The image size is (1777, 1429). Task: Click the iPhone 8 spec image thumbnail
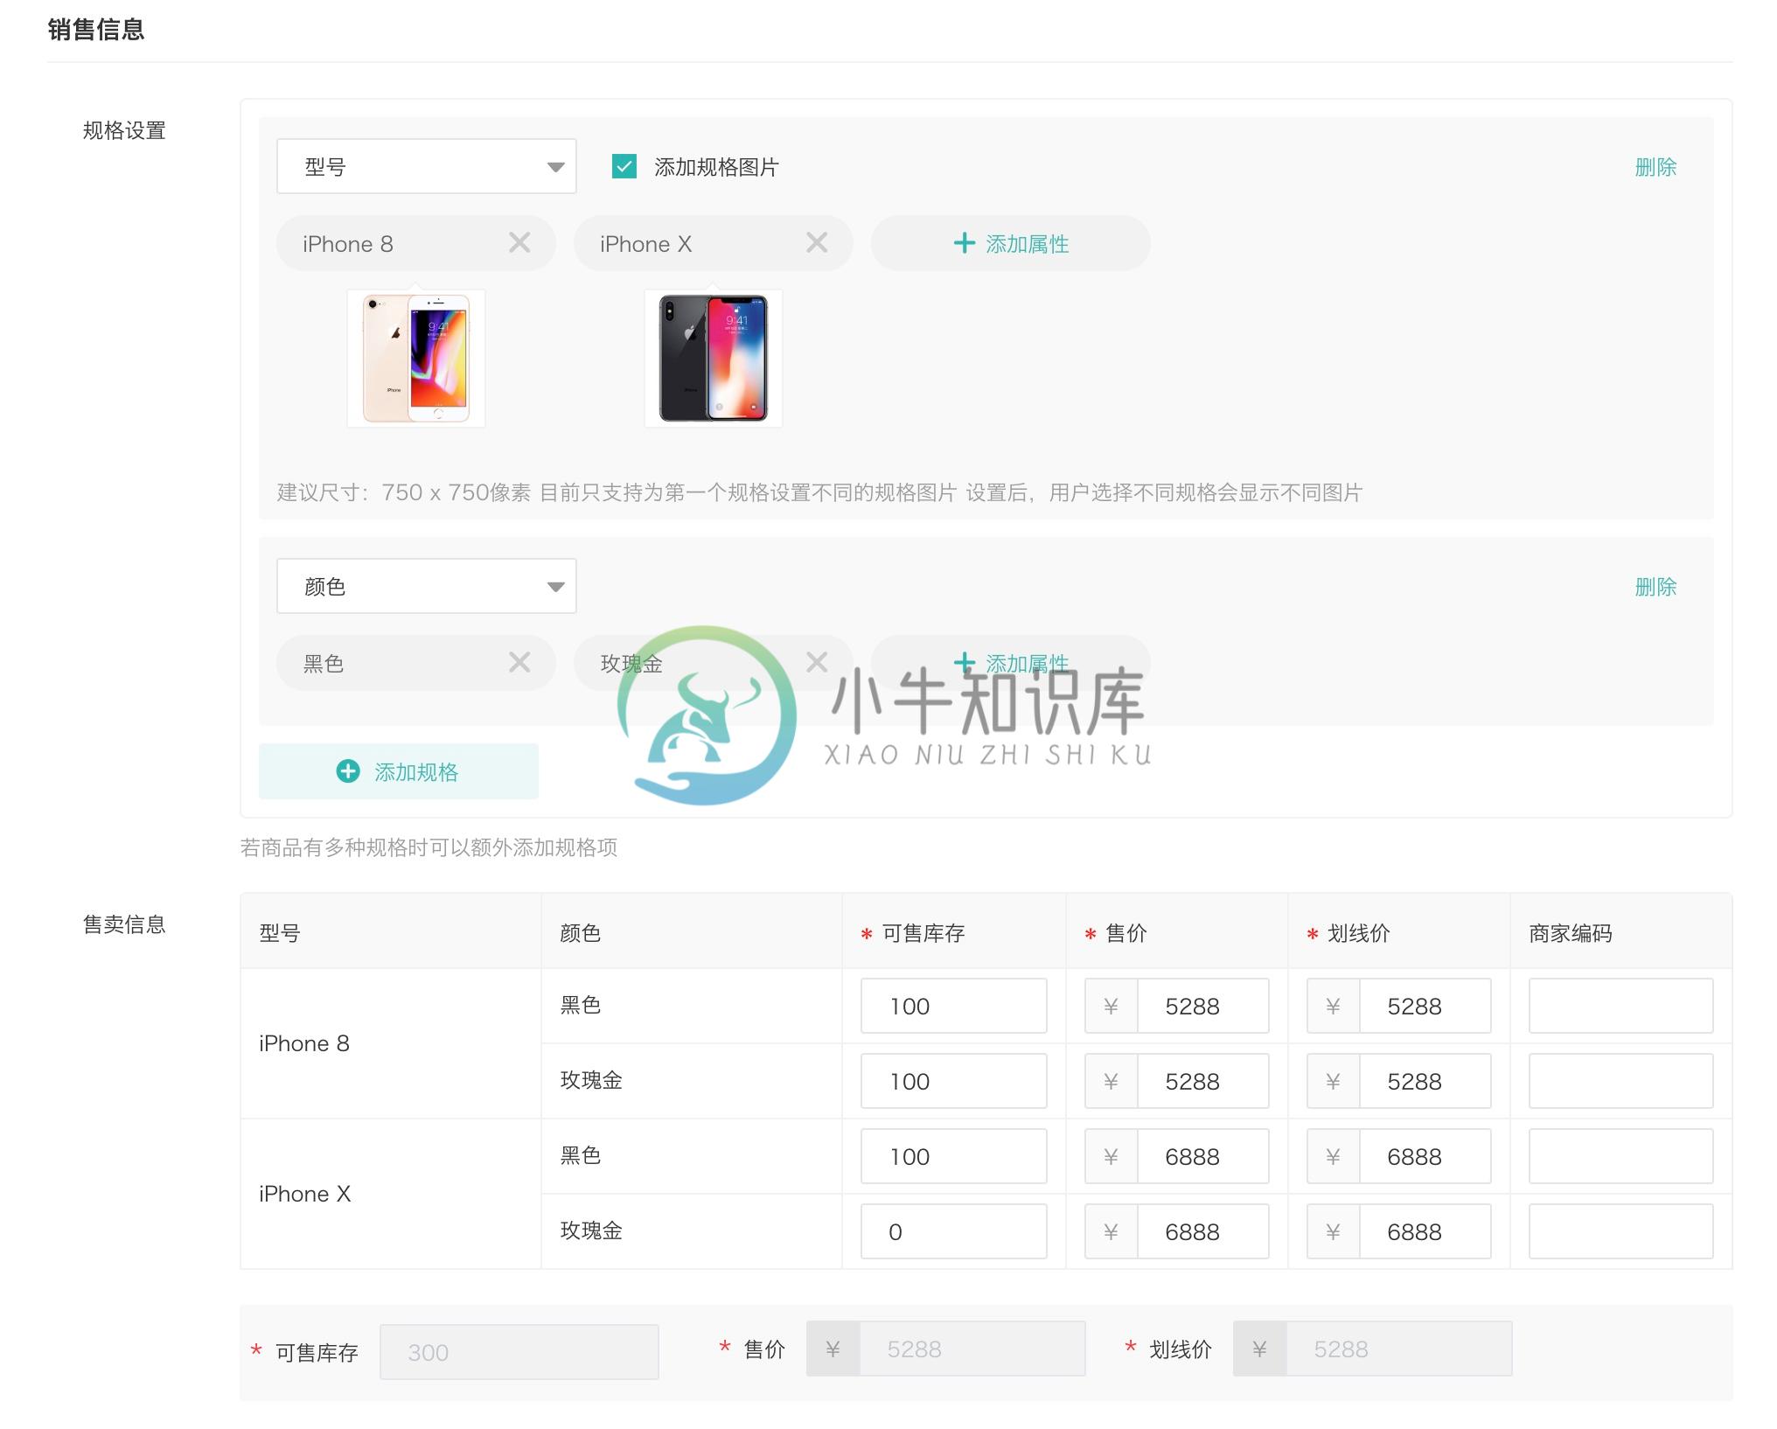click(416, 359)
